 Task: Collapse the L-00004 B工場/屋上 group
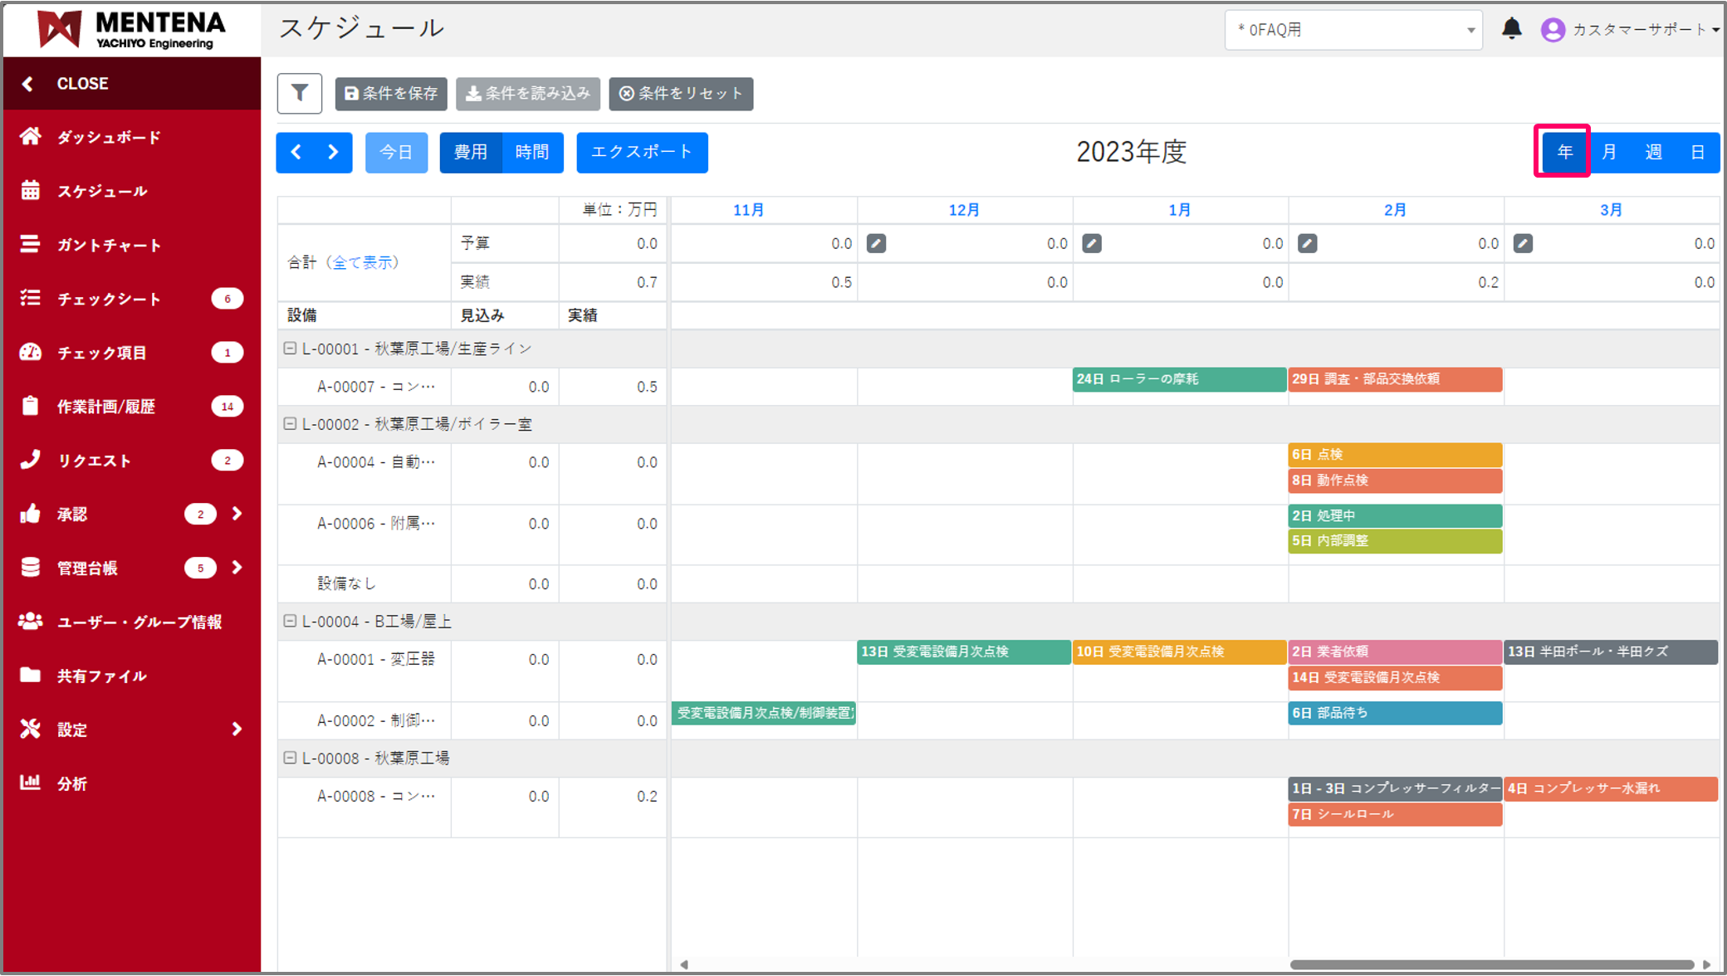click(x=290, y=621)
